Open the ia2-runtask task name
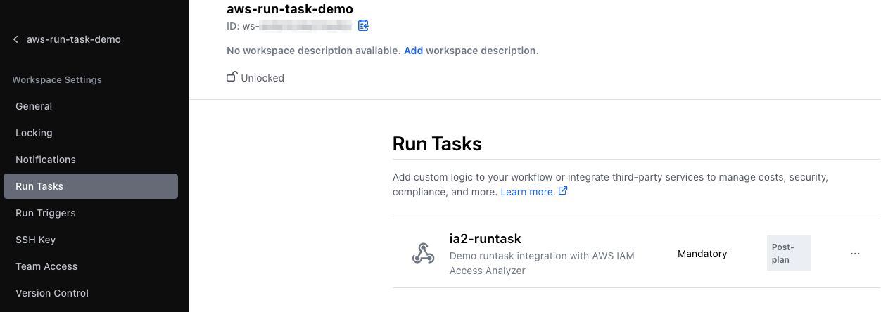The width and height of the screenshot is (881, 312). (485, 238)
